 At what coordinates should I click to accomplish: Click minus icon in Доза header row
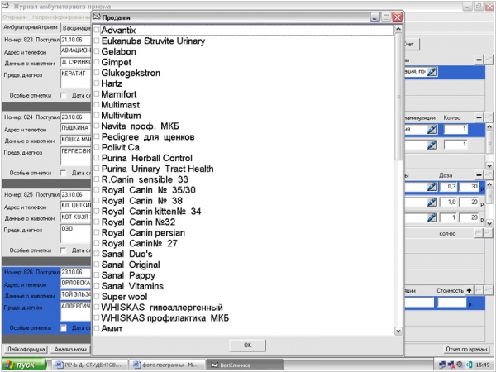click(x=479, y=174)
